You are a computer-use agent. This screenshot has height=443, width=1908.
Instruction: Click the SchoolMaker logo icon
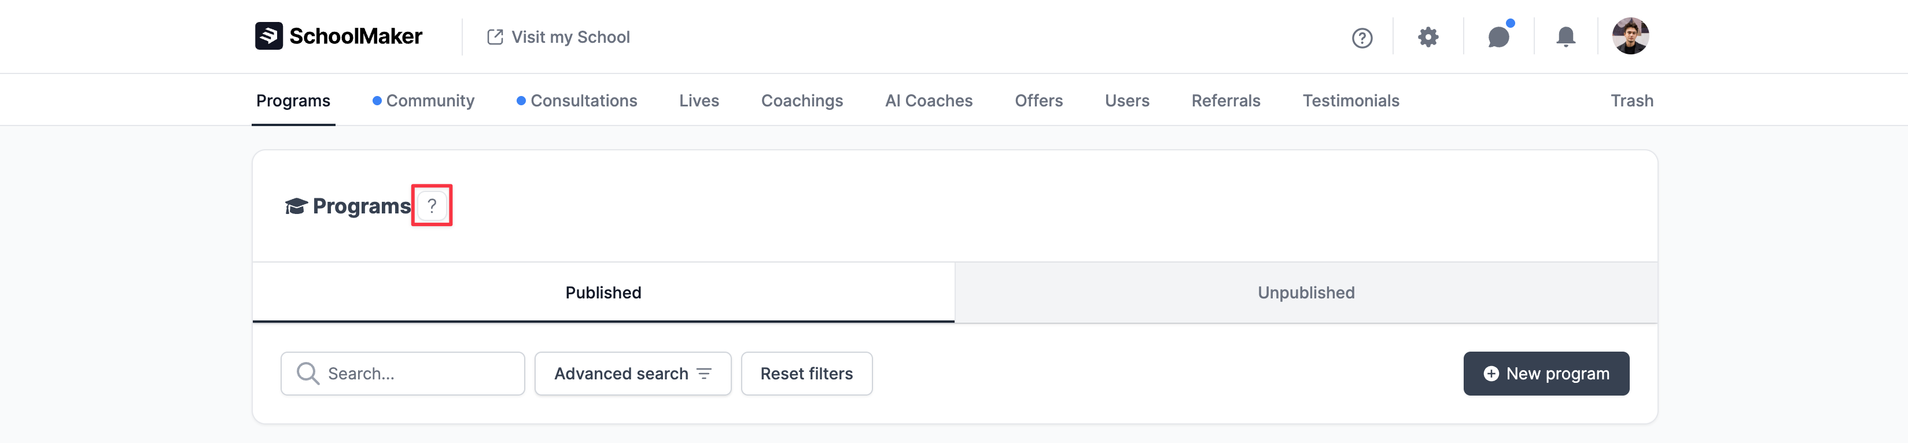pyautogui.click(x=268, y=35)
